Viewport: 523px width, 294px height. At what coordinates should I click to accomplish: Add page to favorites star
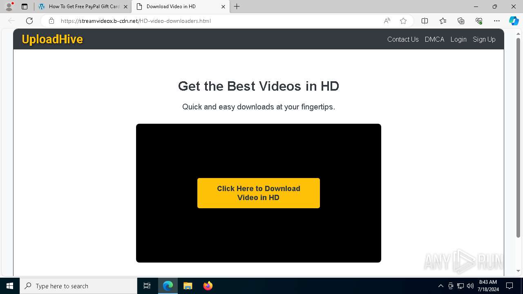click(x=403, y=21)
